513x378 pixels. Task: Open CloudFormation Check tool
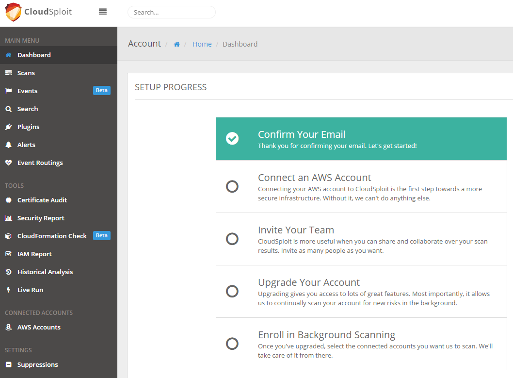[x=59, y=236]
